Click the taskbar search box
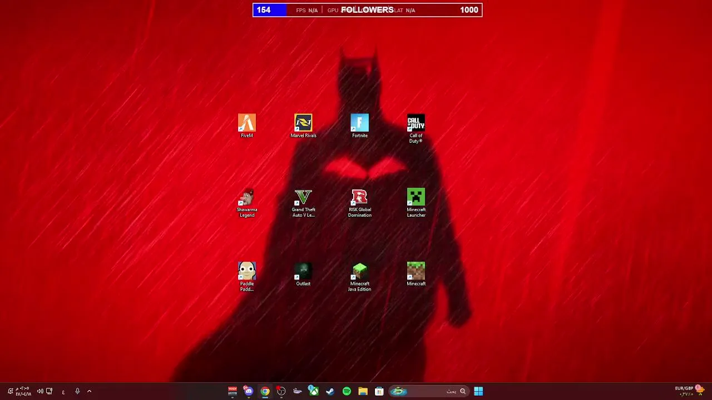Screen dimensions: 712x400 (x=428, y=391)
